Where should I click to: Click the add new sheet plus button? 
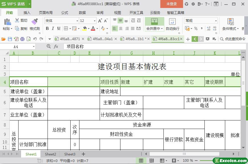pyautogui.click(x=83, y=154)
